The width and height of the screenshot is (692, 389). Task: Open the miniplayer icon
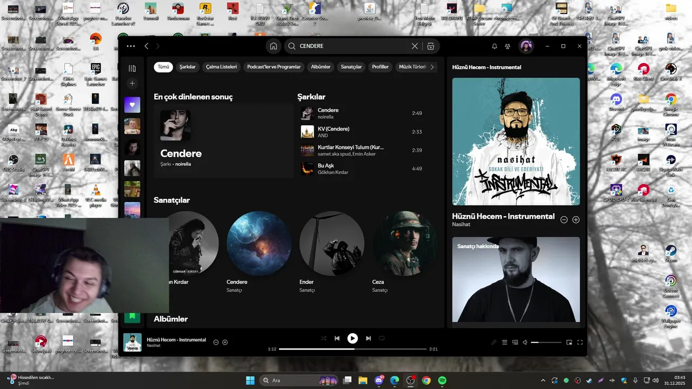coord(569,342)
